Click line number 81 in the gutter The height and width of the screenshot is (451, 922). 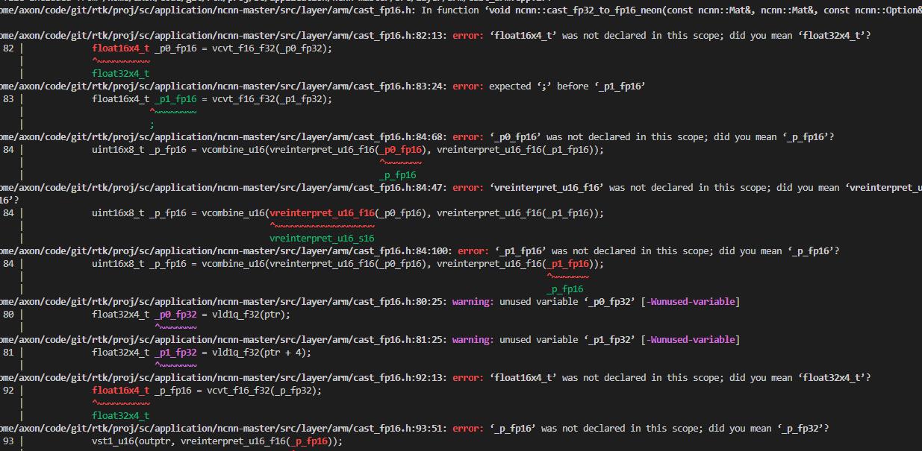[x=8, y=352]
